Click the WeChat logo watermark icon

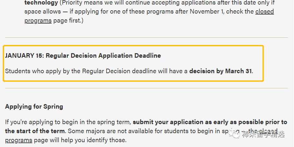point(234,134)
